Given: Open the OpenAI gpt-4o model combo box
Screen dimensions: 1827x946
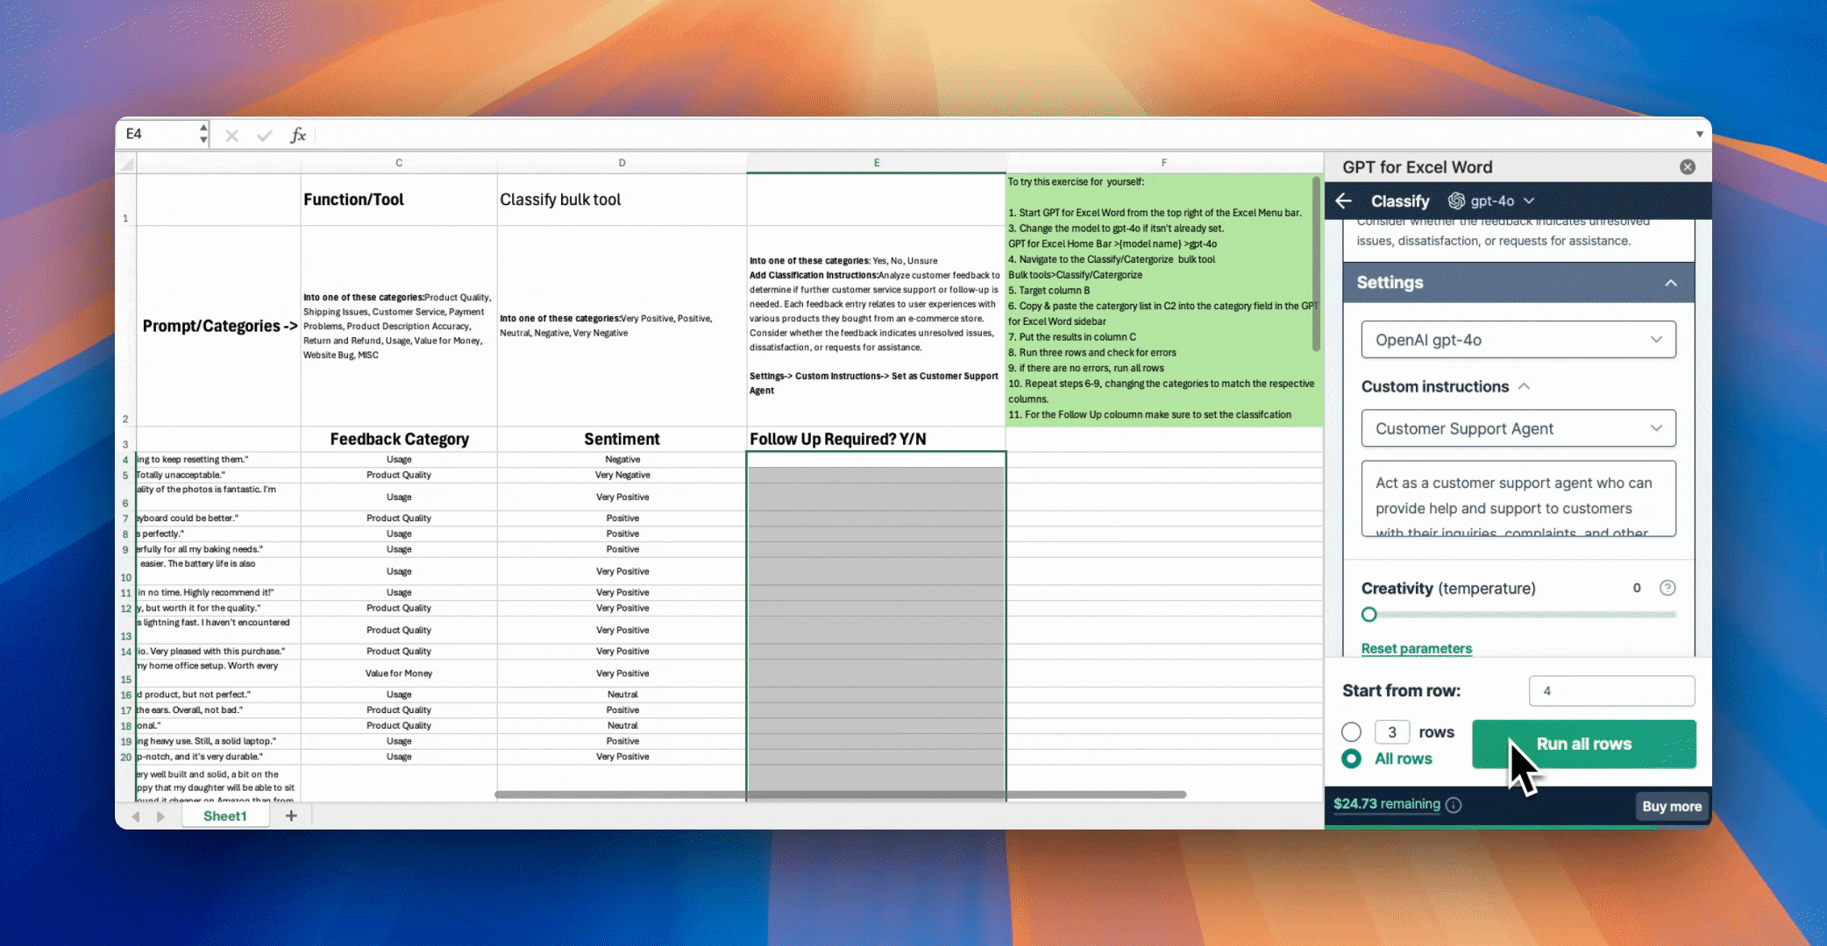Looking at the screenshot, I should tap(1518, 340).
